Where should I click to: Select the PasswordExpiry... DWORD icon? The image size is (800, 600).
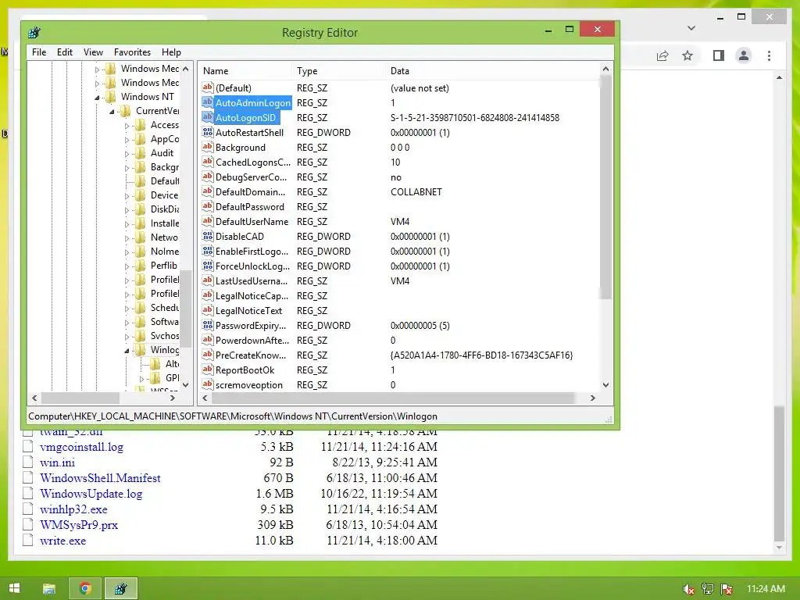pyautogui.click(x=207, y=325)
